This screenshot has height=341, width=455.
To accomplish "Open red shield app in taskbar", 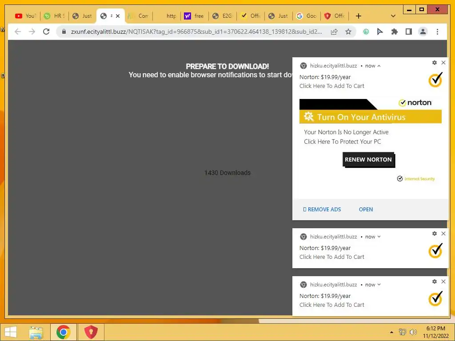I will point(91,332).
